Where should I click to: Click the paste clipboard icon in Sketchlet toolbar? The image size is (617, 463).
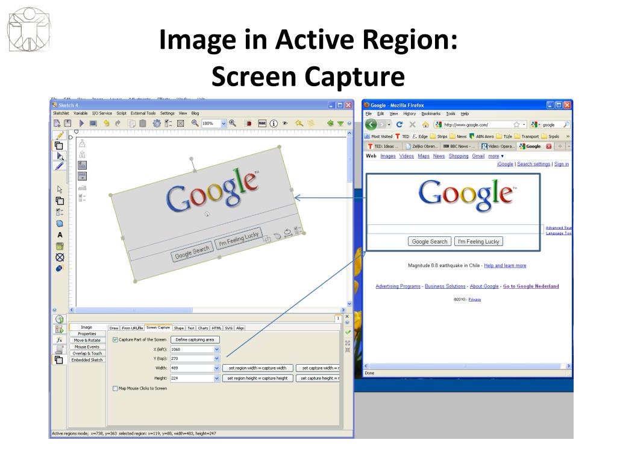[x=143, y=124]
